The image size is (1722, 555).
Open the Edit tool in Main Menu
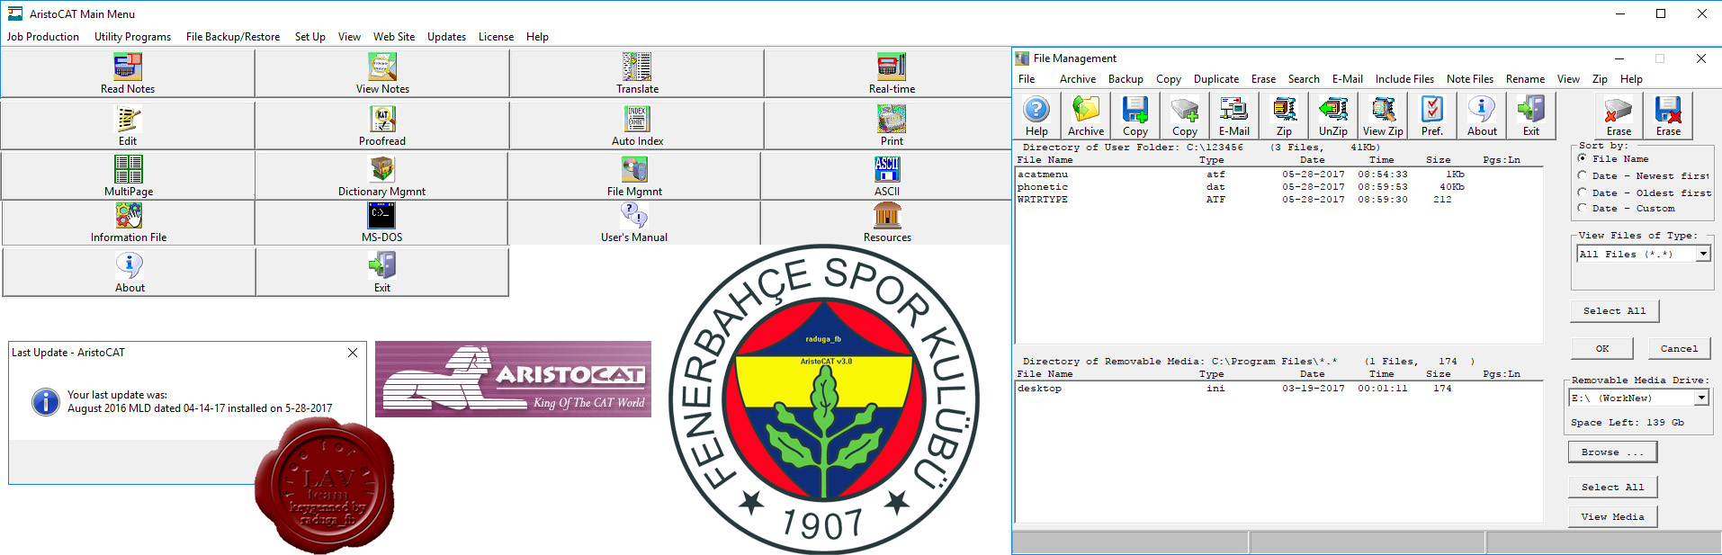point(128,126)
